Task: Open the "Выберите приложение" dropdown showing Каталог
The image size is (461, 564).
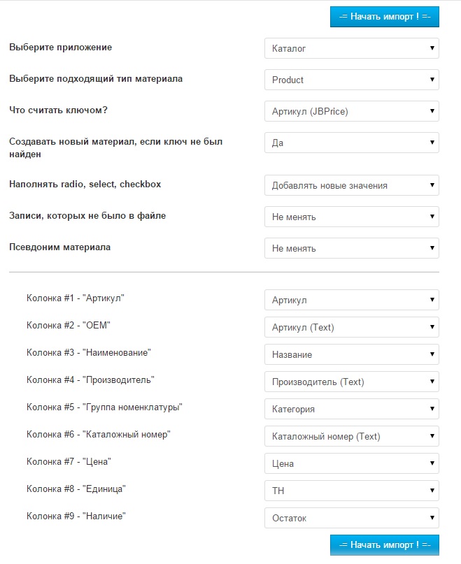Action: tap(351, 49)
